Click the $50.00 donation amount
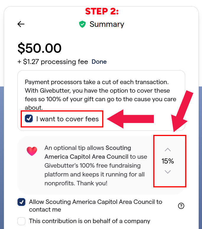The width and height of the screenshot is (202, 229). 40,48
